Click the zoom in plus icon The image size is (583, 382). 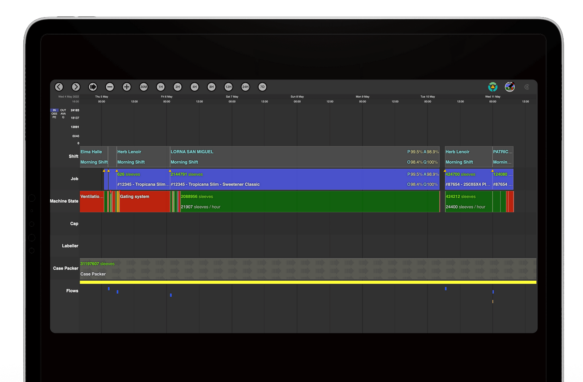[126, 87]
